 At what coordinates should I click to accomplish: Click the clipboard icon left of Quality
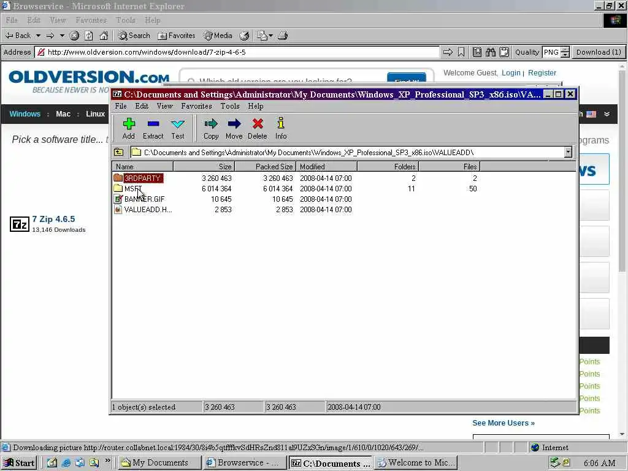pos(504,52)
